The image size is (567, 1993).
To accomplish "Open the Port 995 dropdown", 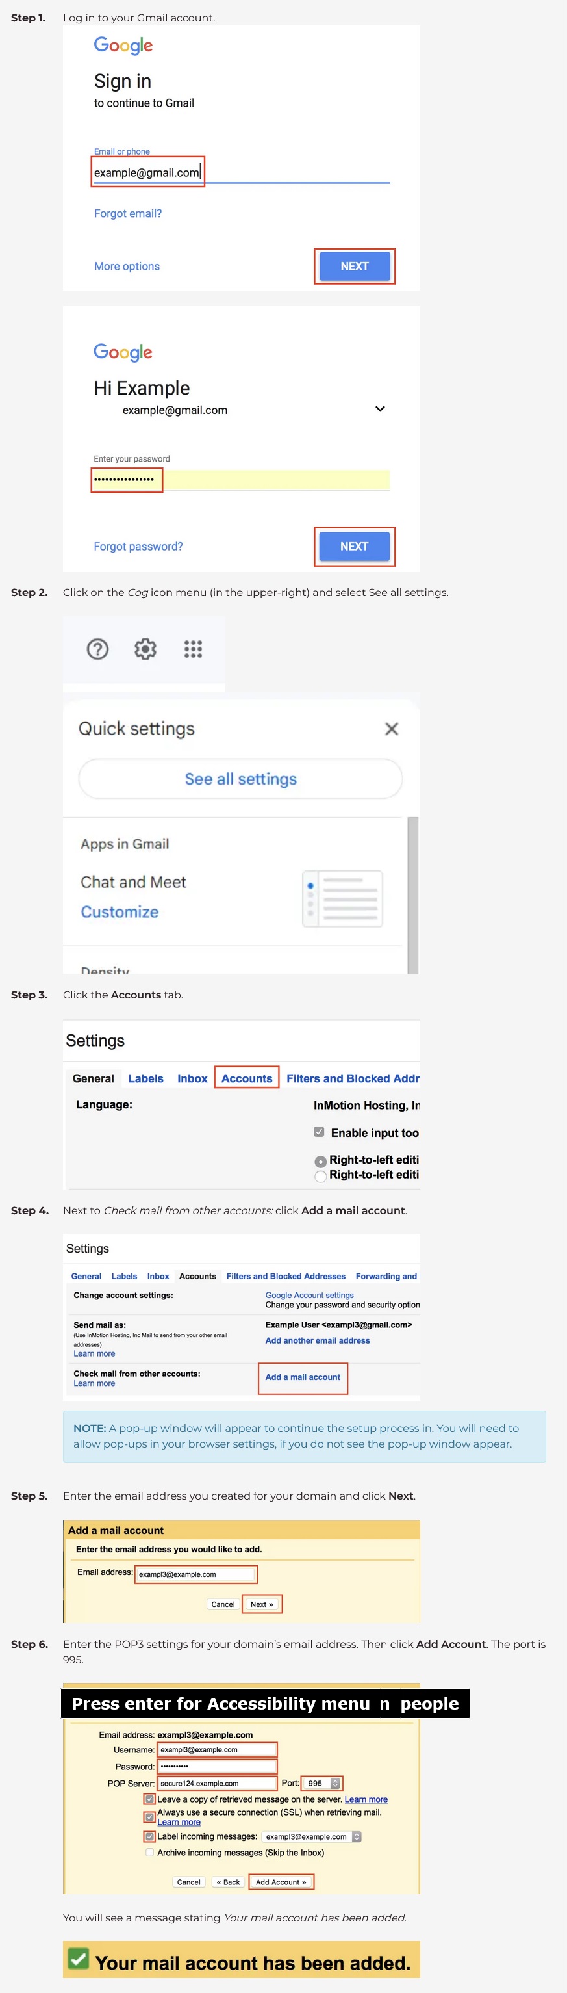I will (x=335, y=1782).
